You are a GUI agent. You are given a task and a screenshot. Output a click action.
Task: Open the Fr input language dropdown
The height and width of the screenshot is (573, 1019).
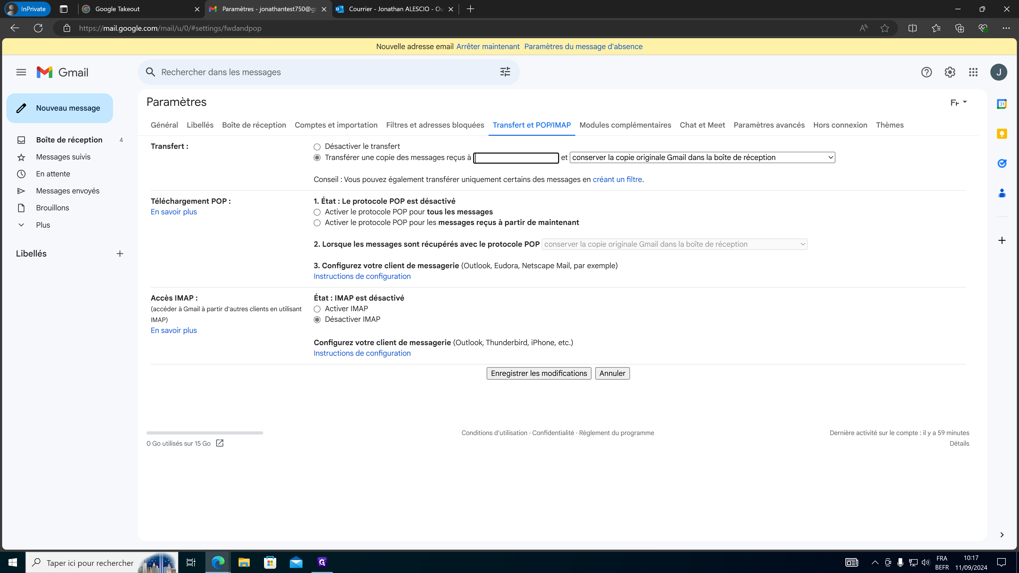coord(958,102)
